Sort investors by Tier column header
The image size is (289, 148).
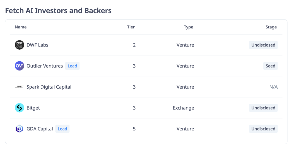click(x=131, y=27)
